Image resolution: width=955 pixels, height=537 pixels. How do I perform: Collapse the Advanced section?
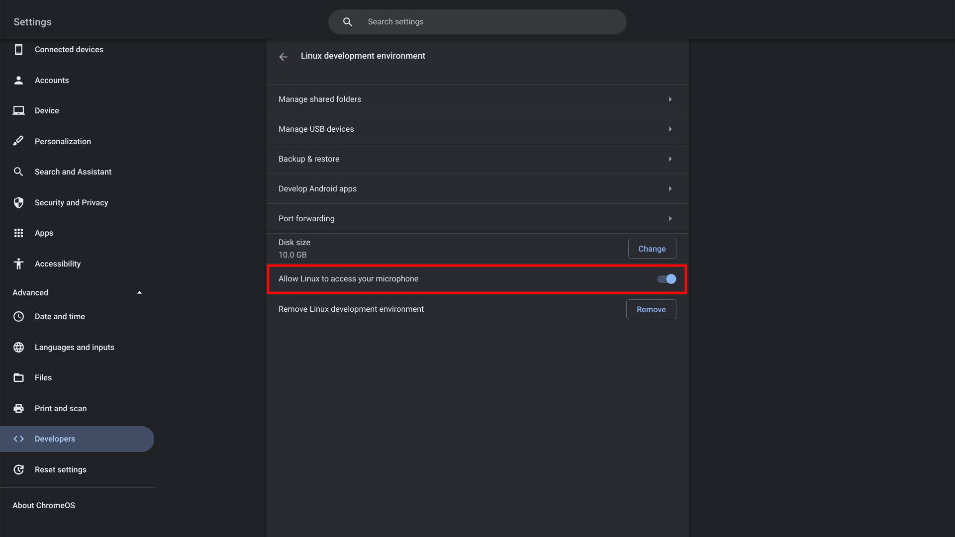coord(139,293)
